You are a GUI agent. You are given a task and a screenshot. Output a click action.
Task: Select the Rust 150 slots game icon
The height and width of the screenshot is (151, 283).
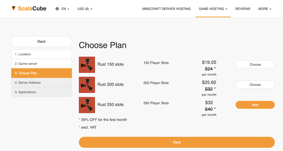87,65
